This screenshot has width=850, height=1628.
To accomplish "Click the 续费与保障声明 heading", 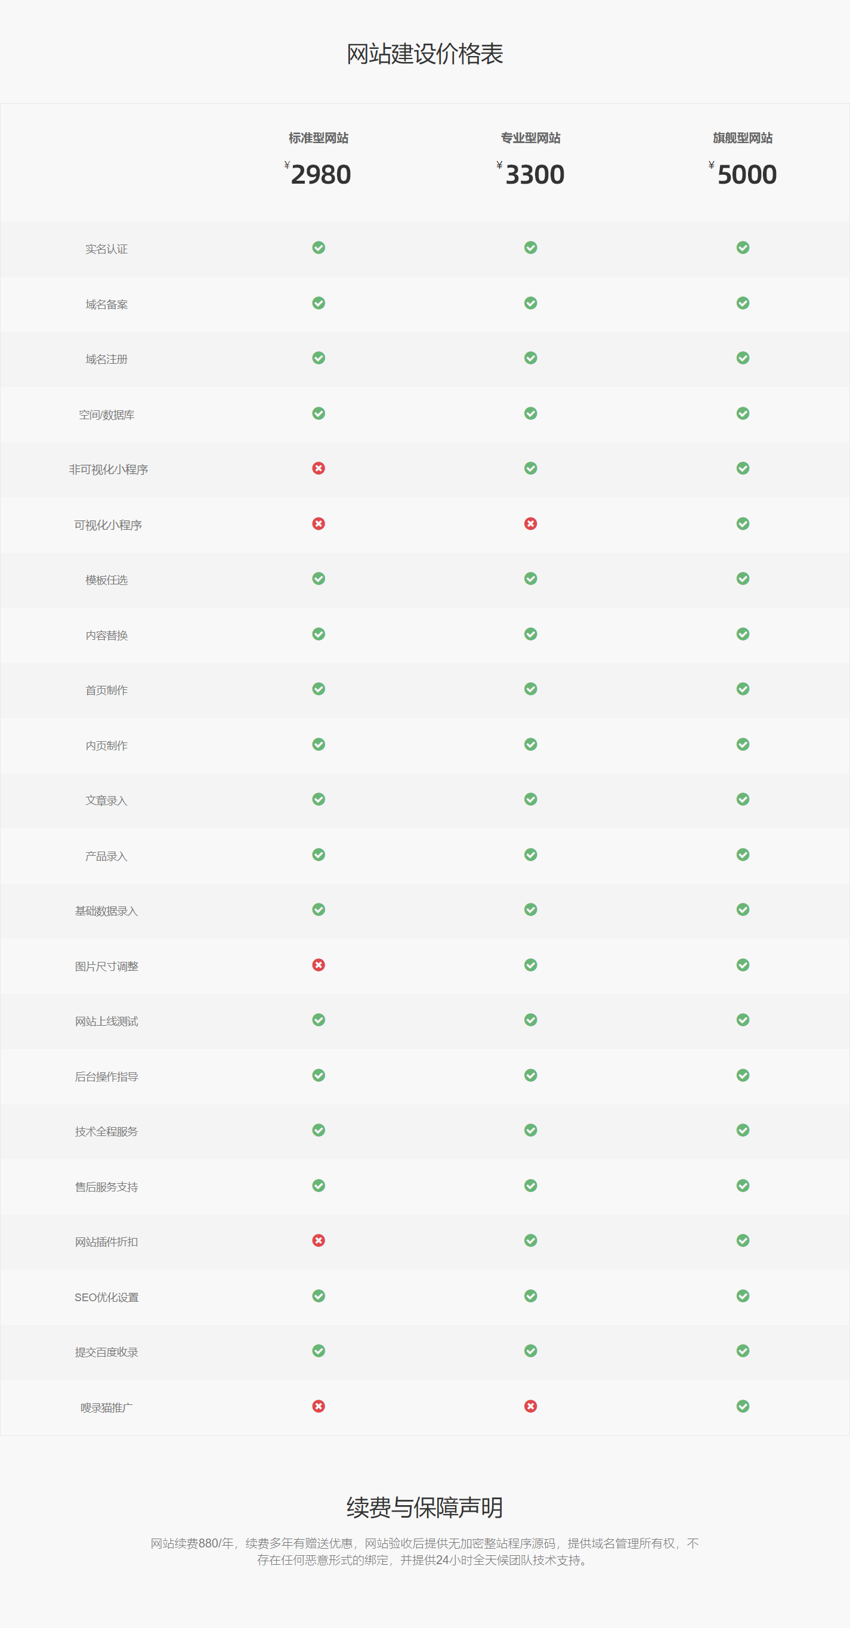I will coord(425,1508).
